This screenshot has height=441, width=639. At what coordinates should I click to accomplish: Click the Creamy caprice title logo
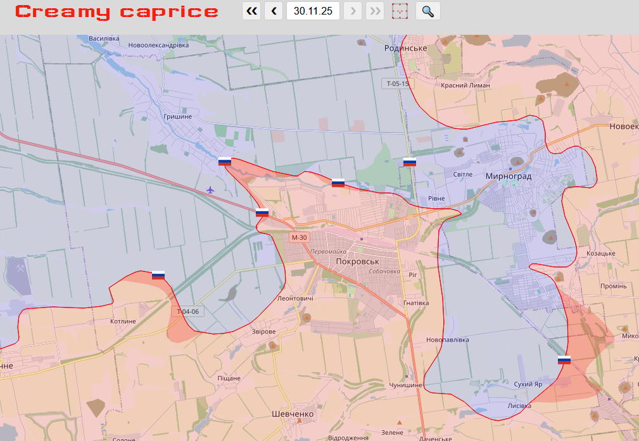point(117,12)
